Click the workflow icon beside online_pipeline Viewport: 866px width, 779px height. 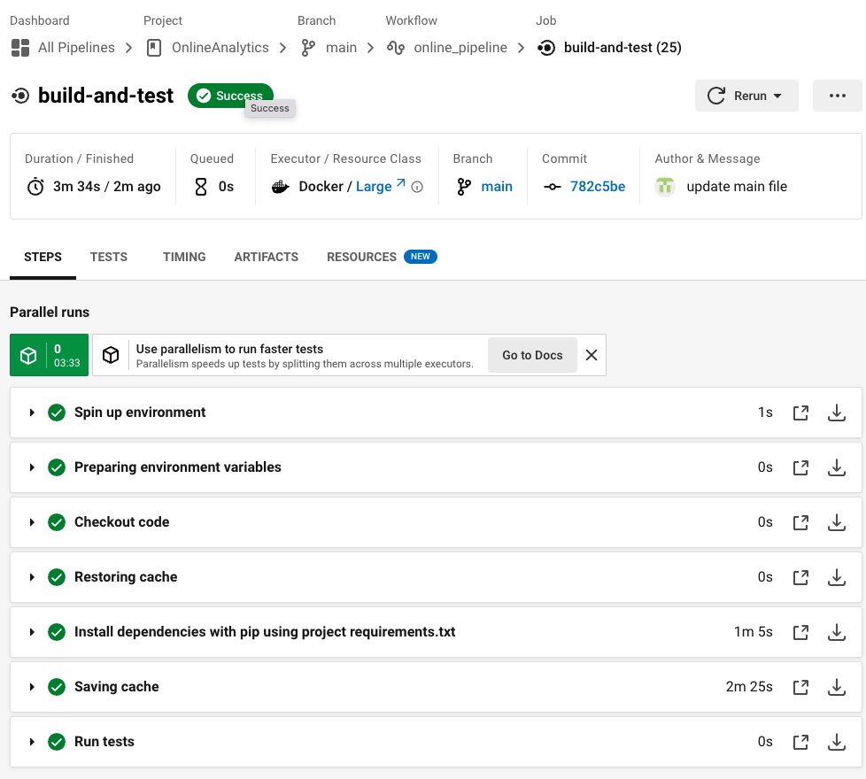pyautogui.click(x=396, y=48)
